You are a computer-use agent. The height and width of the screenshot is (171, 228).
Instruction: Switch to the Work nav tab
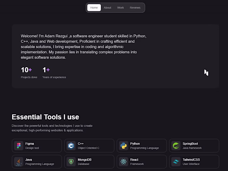[x=121, y=7]
